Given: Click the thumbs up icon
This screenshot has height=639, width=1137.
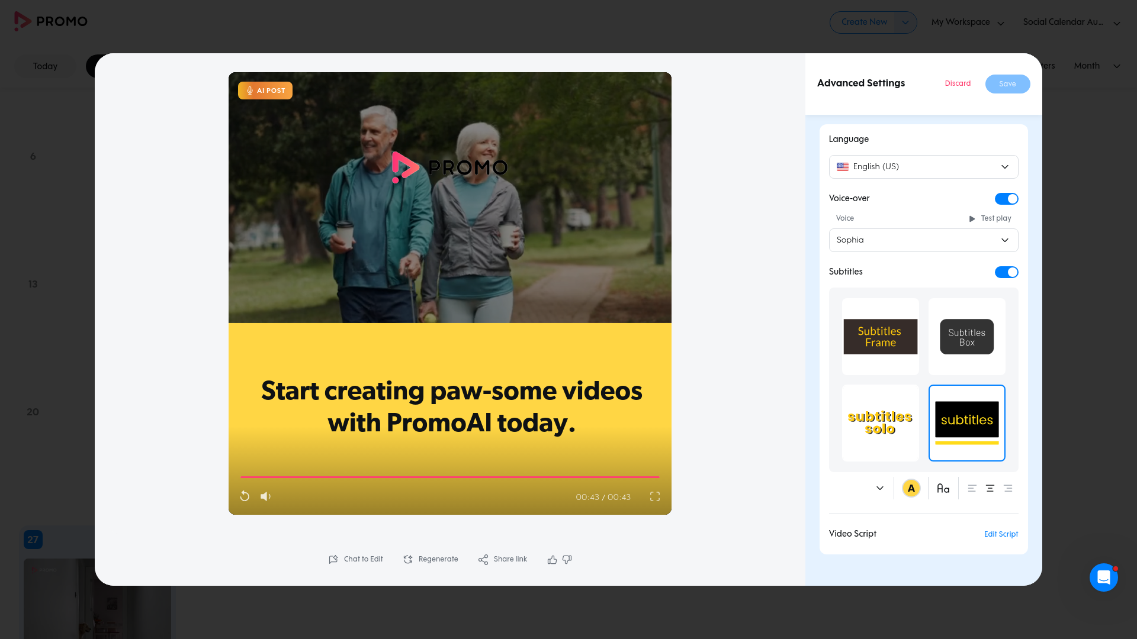Looking at the screenshot, I should click(552, 560).
